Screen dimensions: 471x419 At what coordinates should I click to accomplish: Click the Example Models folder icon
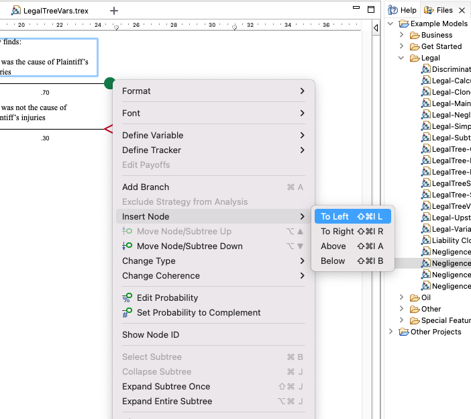point(404,24)
